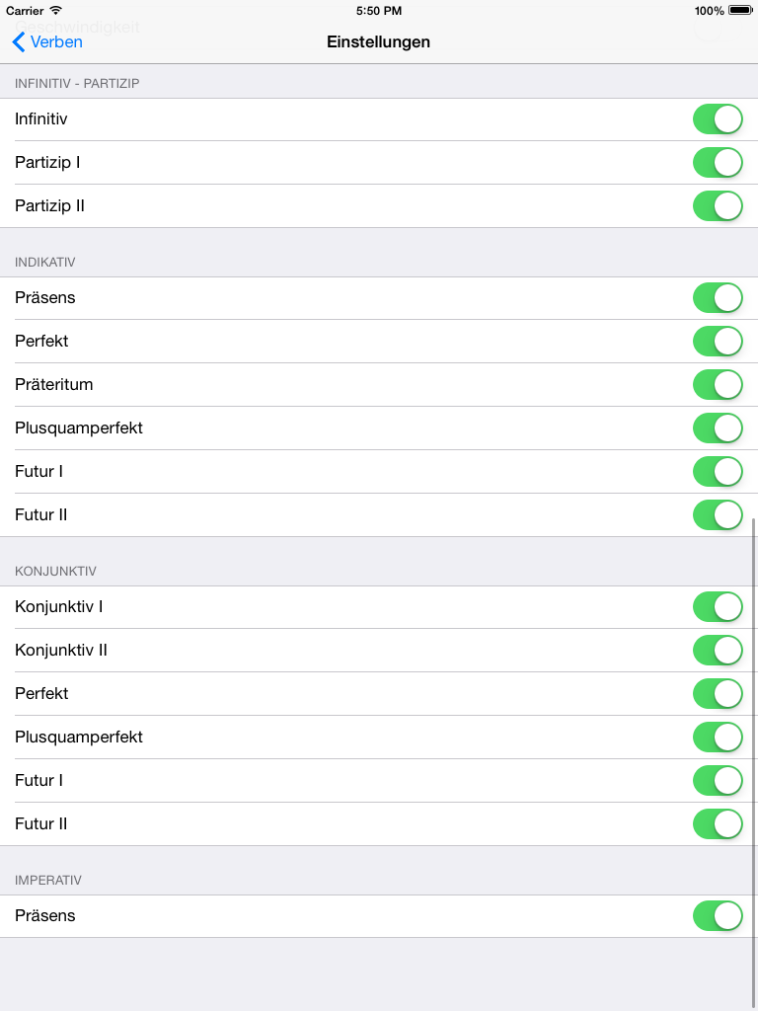The image size is (758, 1011).
Task: Disable Plusquamperfekt under Indikativ
Action: (718, 428)
